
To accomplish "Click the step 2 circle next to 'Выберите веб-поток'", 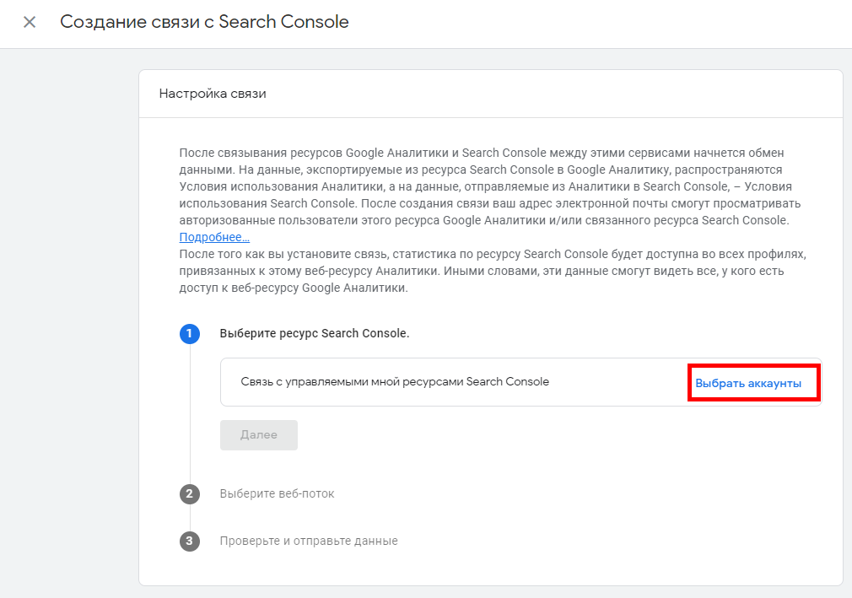I will (x=190, y=494).
